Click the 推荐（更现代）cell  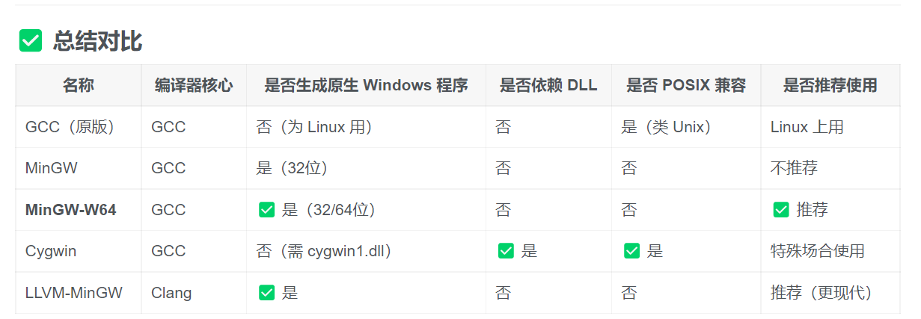[821, 293]
